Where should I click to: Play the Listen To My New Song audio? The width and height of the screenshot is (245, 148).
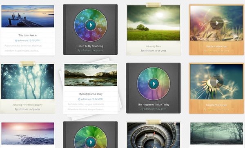91,25
